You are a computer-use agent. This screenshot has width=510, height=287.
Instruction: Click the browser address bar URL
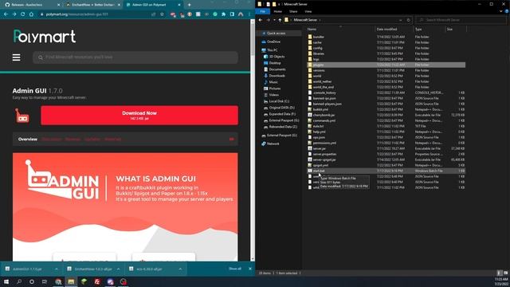(x=77, y=14)
